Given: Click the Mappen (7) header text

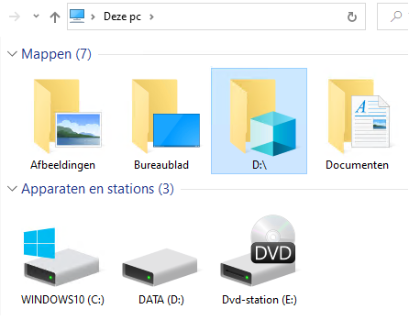Looking at the screenshot, I should click(x=56, y=54).
